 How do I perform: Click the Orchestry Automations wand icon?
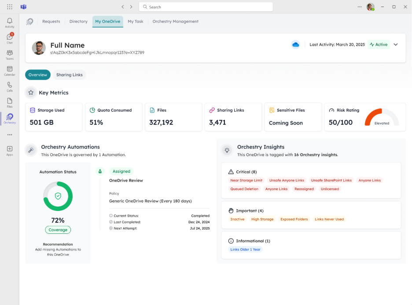click(31, 150)
